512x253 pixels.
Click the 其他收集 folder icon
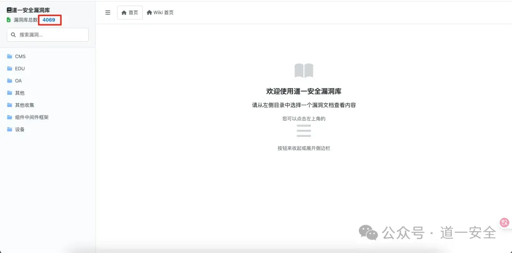(x=9, y=105)
